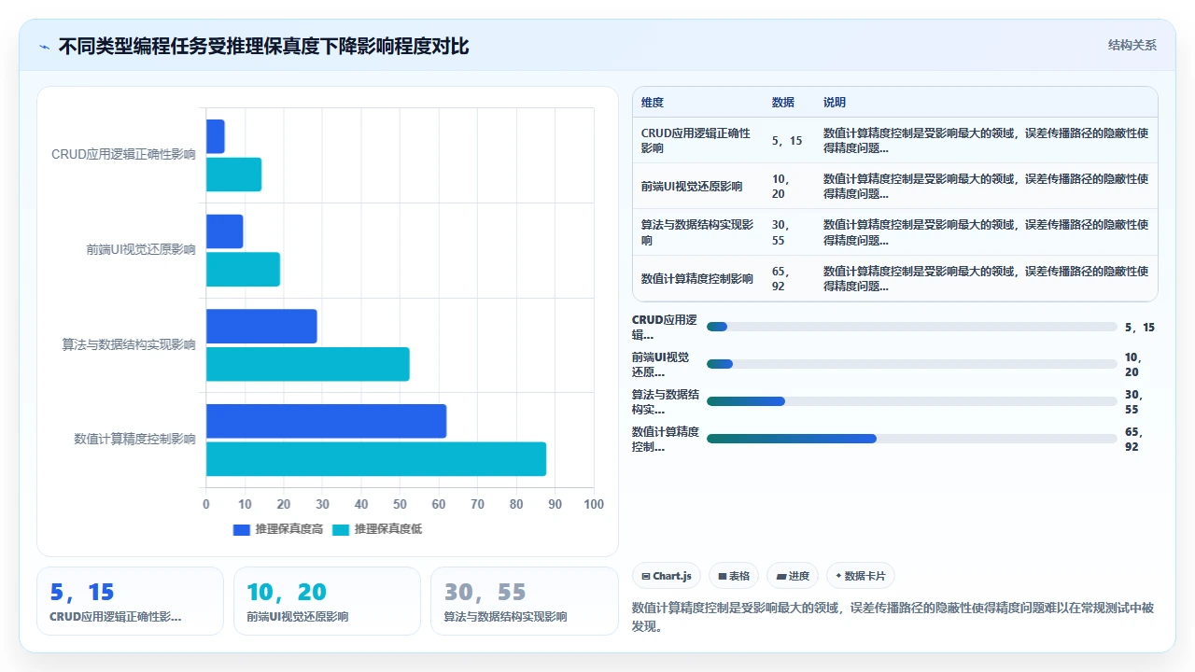Open the 5, 15 data card
This screenshot has height=672, width=1195.
pos(131,601)
